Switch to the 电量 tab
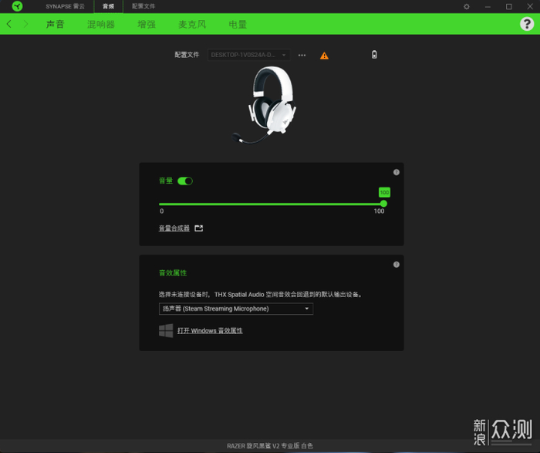The image size is (540, 453). point(238,24)
